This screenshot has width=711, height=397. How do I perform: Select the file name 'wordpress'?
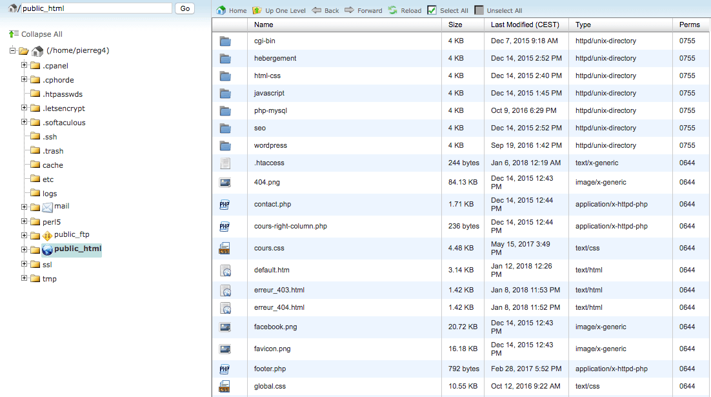[x=270, y=145]
